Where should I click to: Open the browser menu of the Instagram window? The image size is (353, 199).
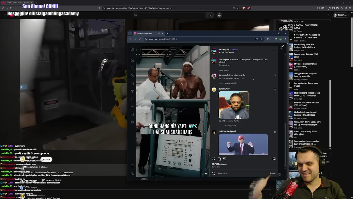point(285,39)
